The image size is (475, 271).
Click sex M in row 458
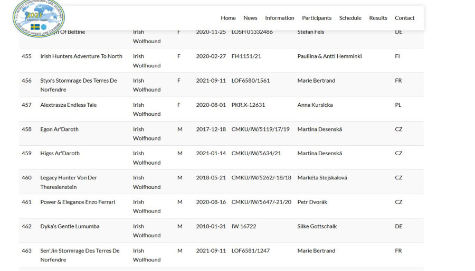(180, 129)
